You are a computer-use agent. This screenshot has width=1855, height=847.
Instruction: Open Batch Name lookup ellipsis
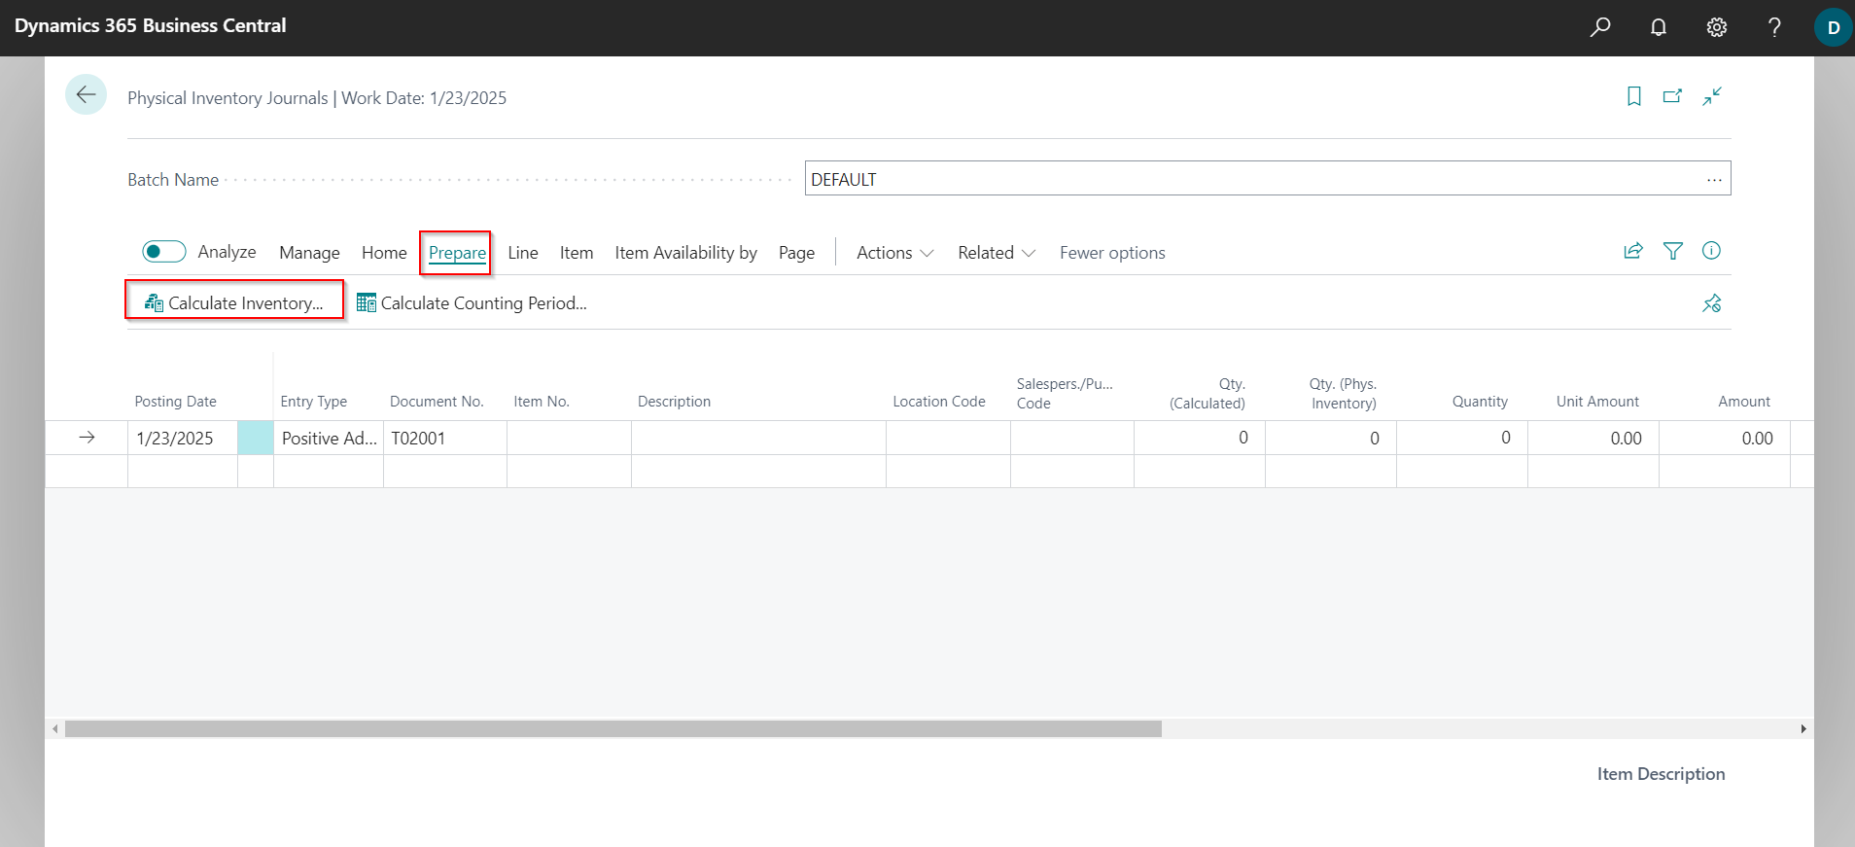pyautogui.click(x=1714, y=180)
